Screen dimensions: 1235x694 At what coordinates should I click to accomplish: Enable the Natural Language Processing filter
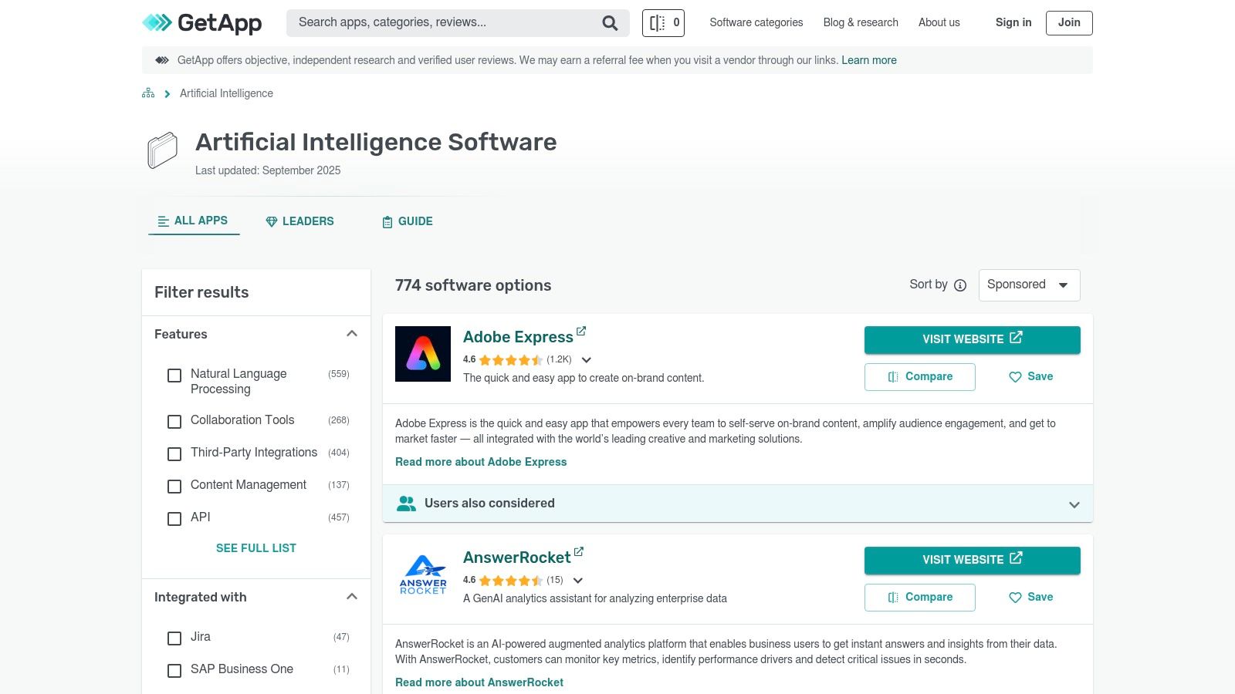click(x=174, y=376)
